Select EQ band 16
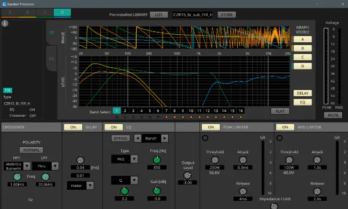348x209 pixels. (x=241, y=111)
